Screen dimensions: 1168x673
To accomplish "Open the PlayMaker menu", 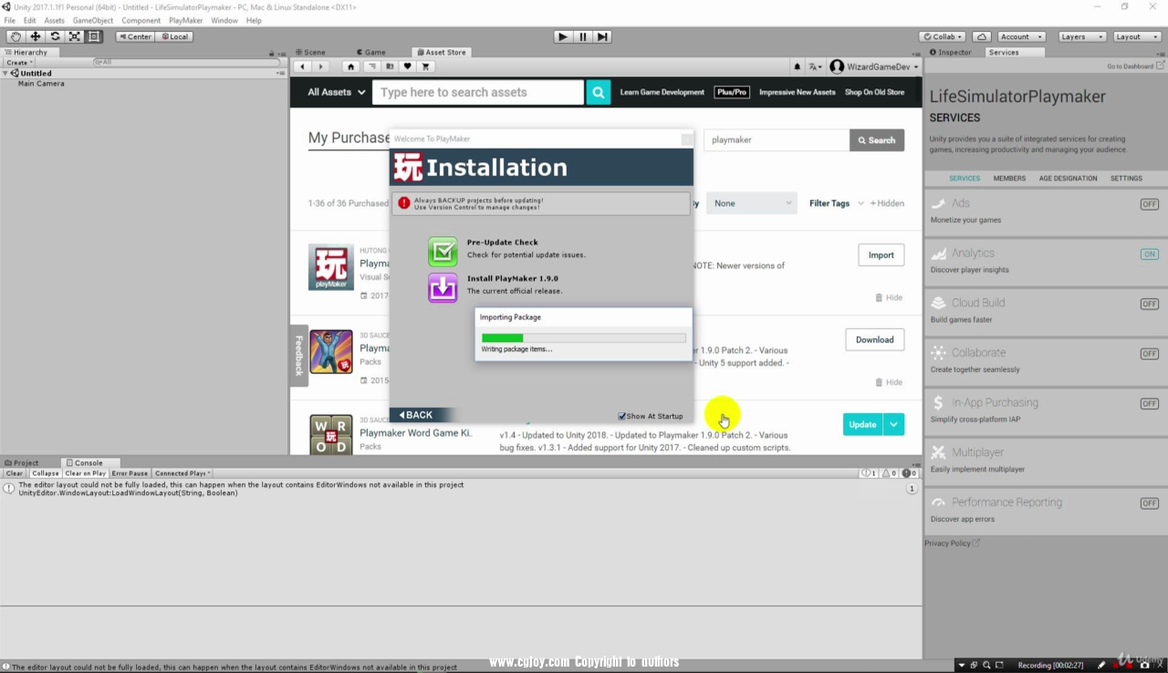I will click(x=185, y=20).
